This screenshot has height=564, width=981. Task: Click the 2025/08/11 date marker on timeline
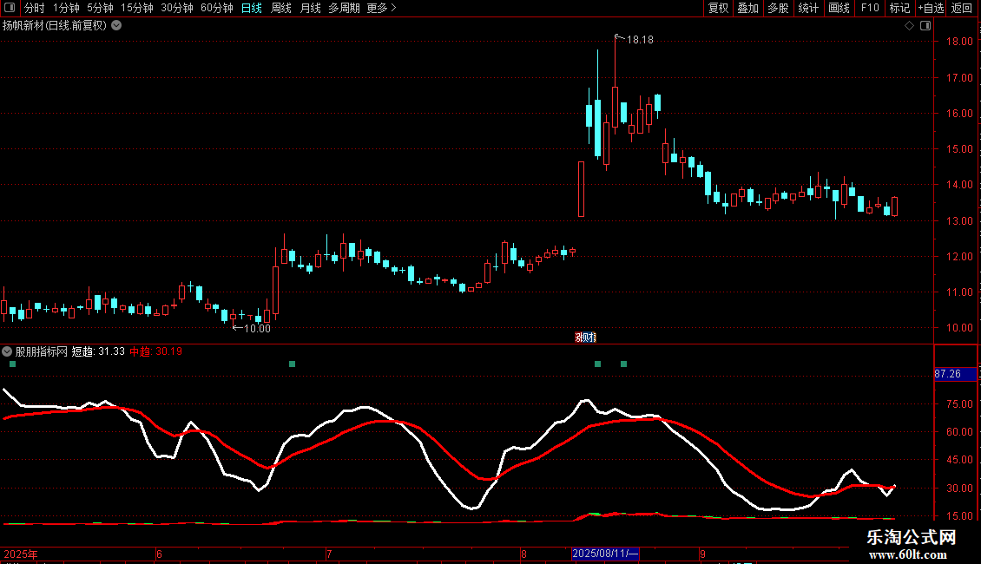(x=606, y=554)
